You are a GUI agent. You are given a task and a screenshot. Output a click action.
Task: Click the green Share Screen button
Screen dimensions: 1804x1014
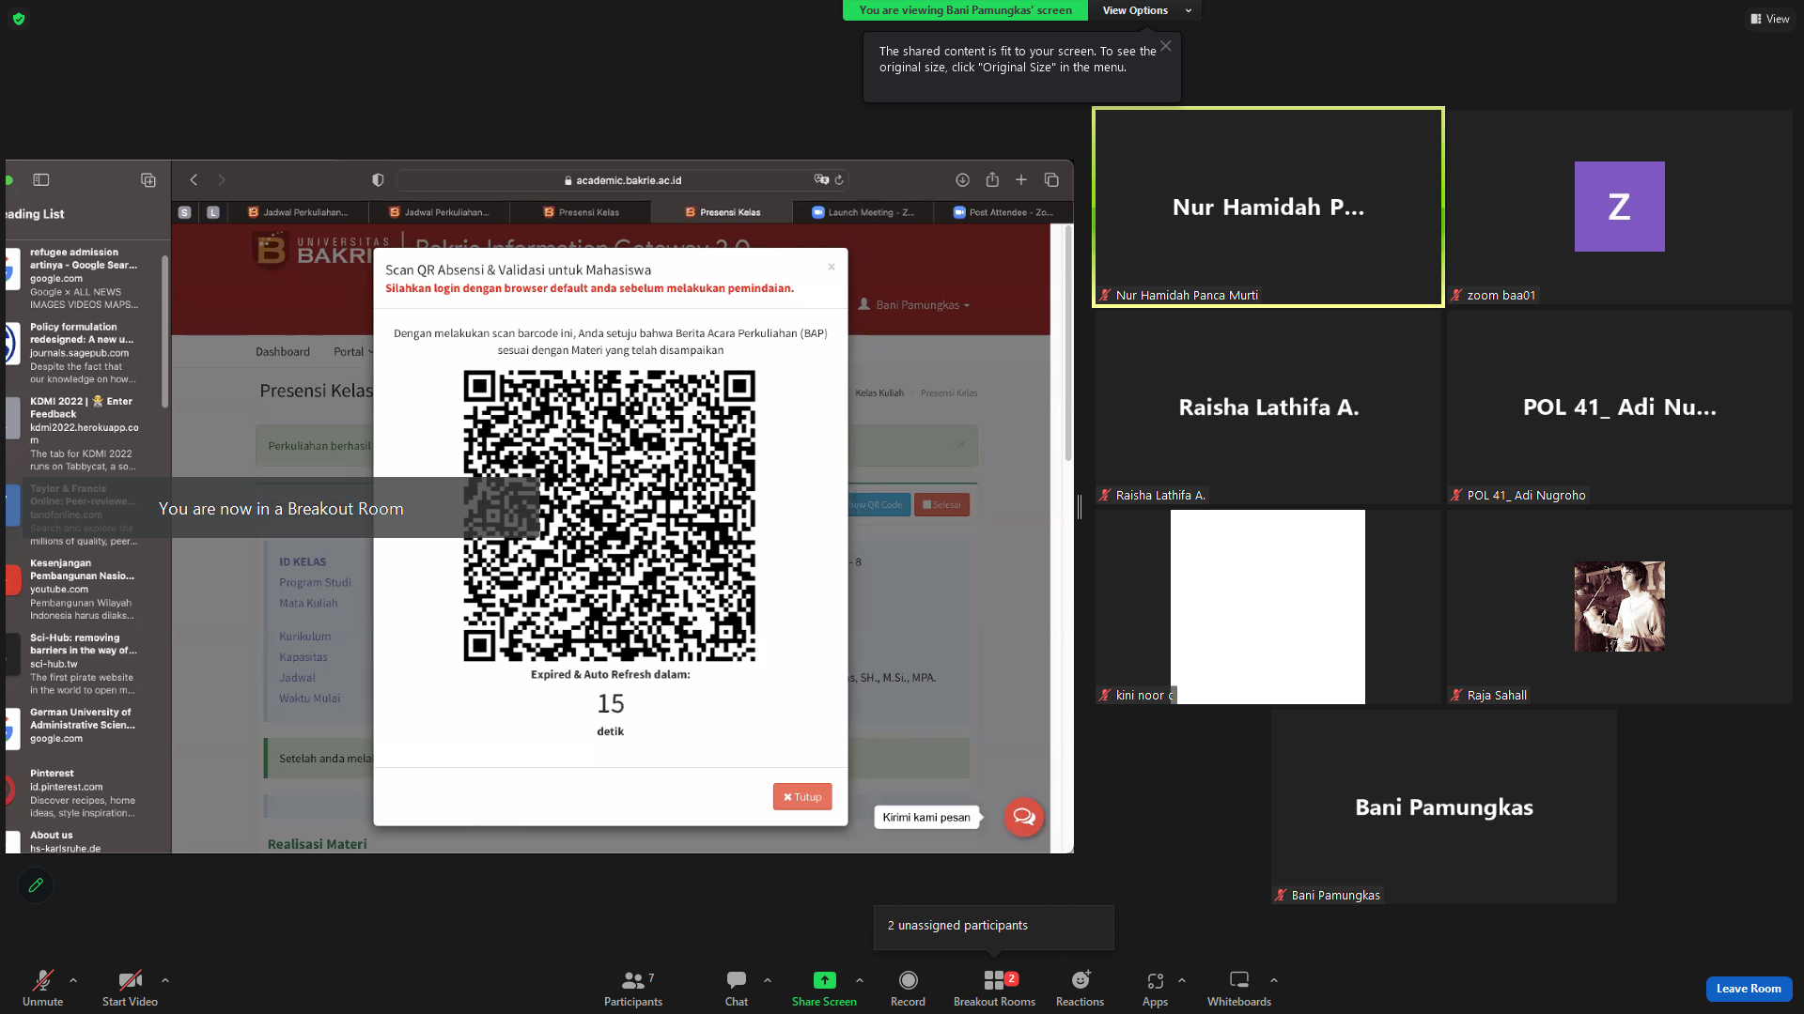click(x=824, y=988)
